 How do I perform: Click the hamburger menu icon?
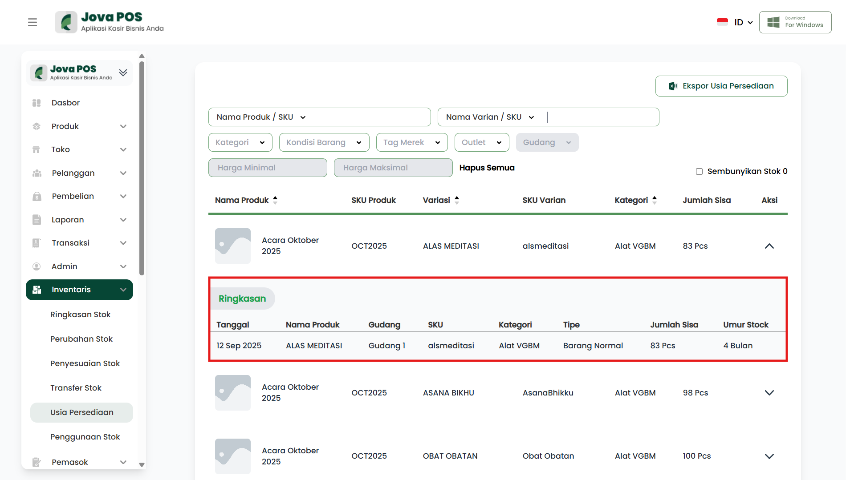(x=33, y=22)
